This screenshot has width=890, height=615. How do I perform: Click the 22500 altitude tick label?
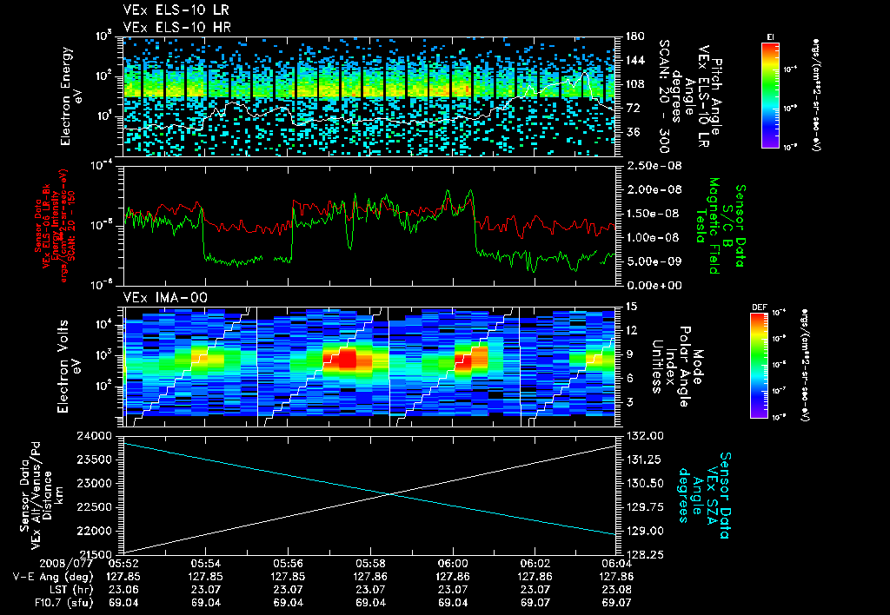coord(93,507)
